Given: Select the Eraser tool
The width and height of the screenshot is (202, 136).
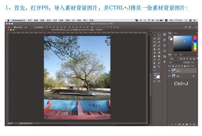Looking at the screenshot, I should pos(155,53).
